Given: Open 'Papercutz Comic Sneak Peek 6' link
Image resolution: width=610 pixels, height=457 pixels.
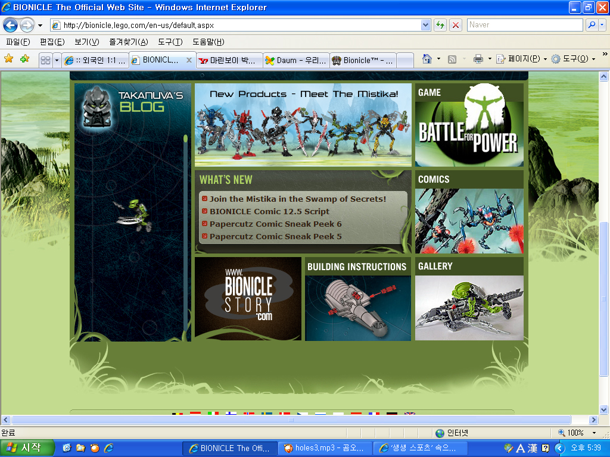Looking at the screenshot, I should coord(275,224).
